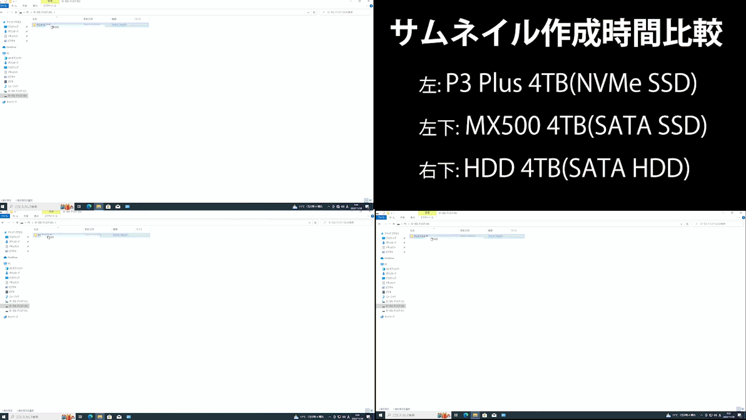This screenshot has width=746, height=420.
Task: Open Mail on the bottom-right taskbar
Action: 494,415
